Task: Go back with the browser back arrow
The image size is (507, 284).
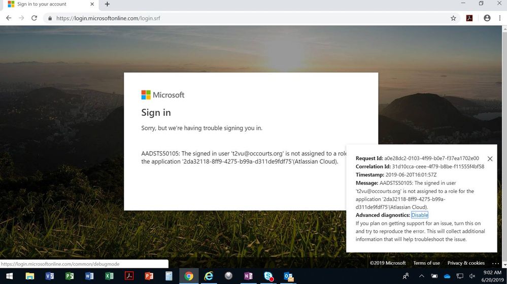Action: [9, 18]
